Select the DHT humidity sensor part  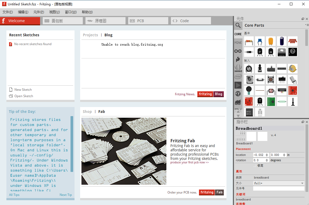click(260, 112)
